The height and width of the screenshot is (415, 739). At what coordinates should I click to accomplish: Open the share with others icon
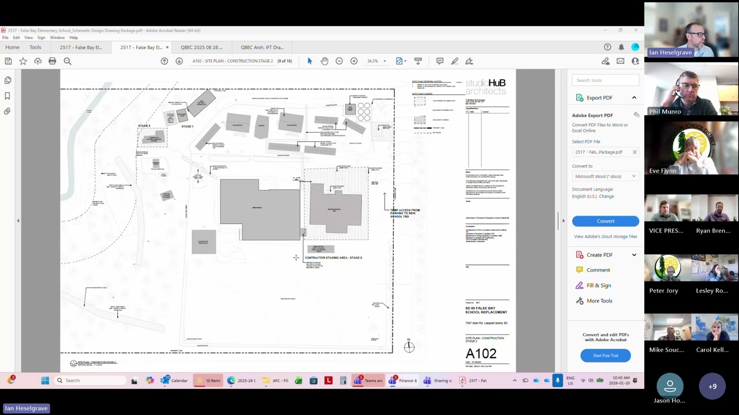coord(635,61)
